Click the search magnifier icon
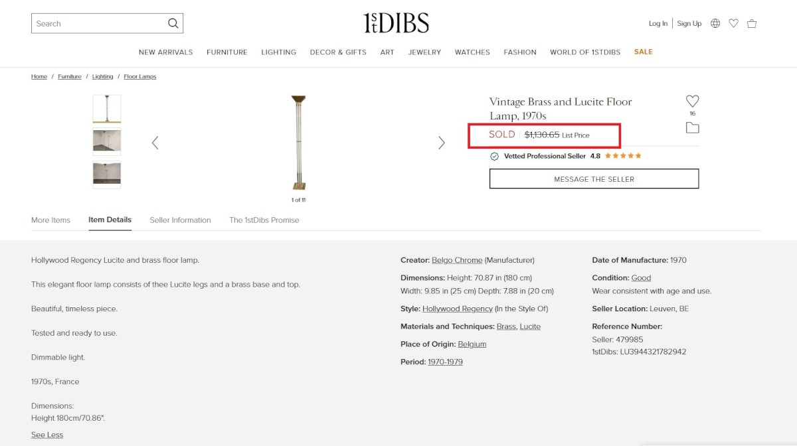Screen dimensions: 797x446 pyautogui.click(x=173, y=24)
